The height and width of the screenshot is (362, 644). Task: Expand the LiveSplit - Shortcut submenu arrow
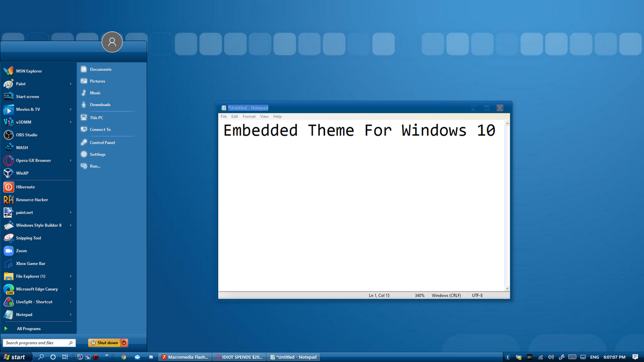click(x=70, y=302)
